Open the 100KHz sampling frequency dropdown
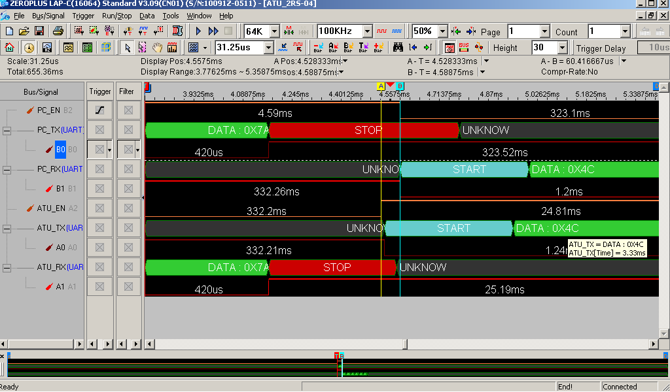The width and height of the screenshot is (670, 392). click(x=367, y=31)
